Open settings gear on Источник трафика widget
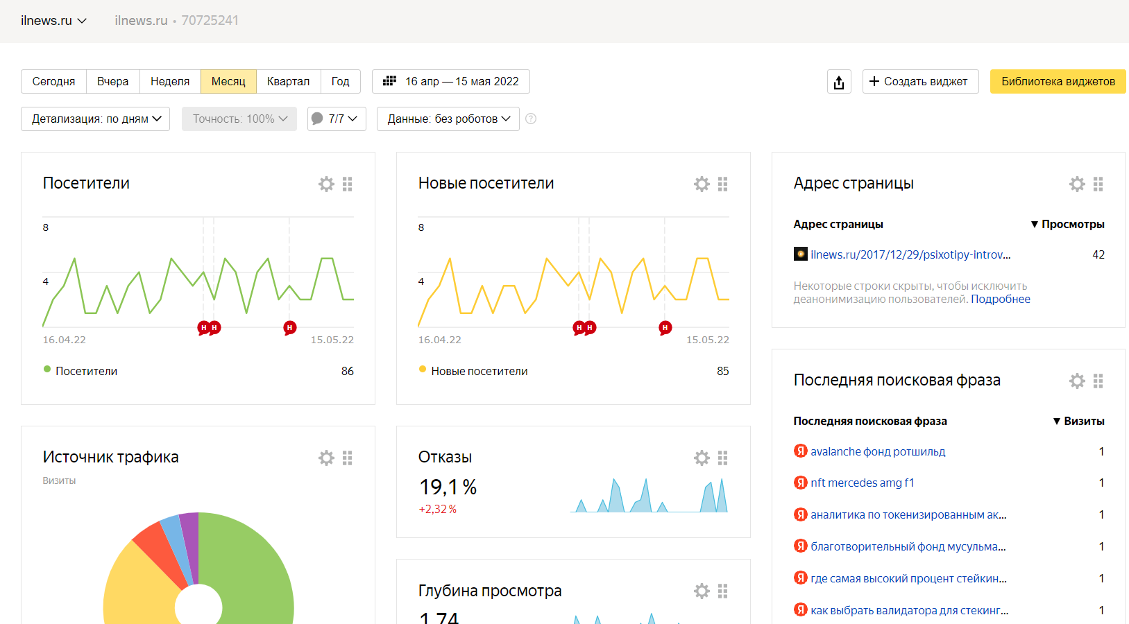 pyautogui.click(x=326, y=458)
